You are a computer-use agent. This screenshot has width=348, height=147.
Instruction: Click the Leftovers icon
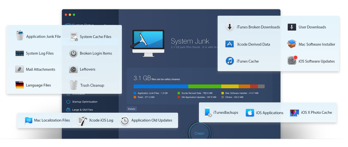[x=73, y=70]
